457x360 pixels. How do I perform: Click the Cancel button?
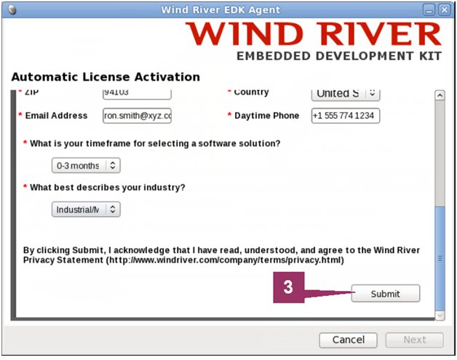point(348,340)
